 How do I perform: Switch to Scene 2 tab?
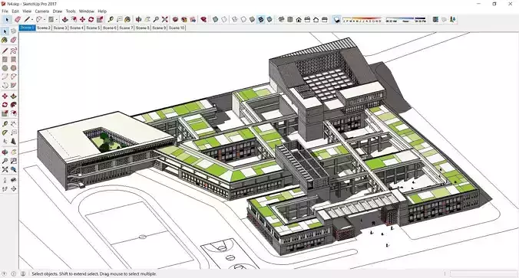(44, 28)
